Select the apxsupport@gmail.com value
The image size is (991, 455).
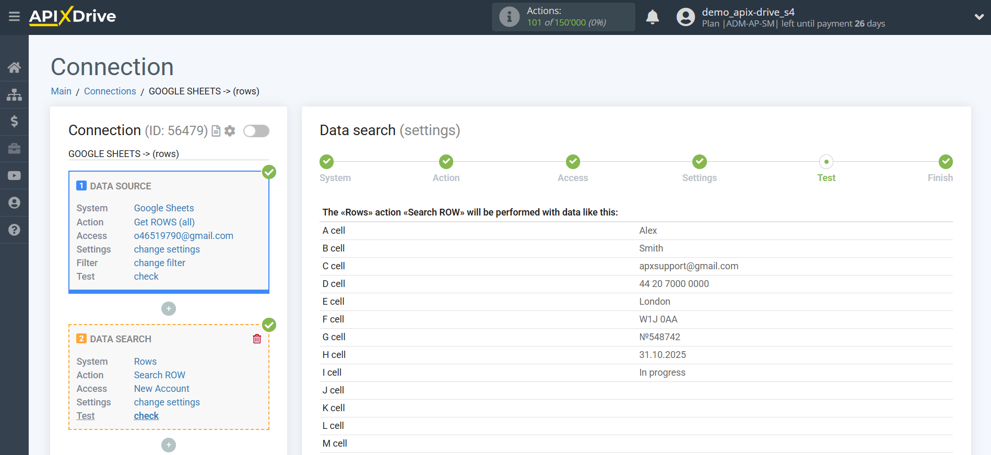coord(689,266)
